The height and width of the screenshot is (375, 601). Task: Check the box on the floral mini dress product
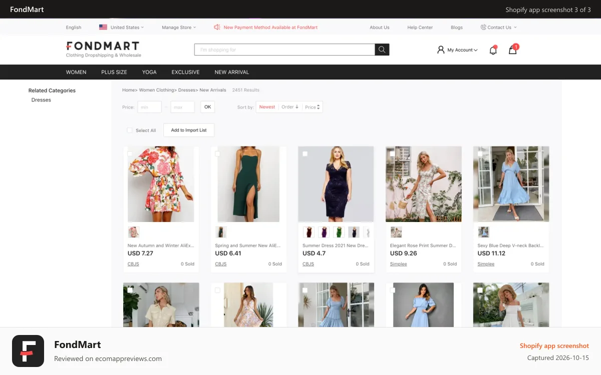click(x=130, y=153)
